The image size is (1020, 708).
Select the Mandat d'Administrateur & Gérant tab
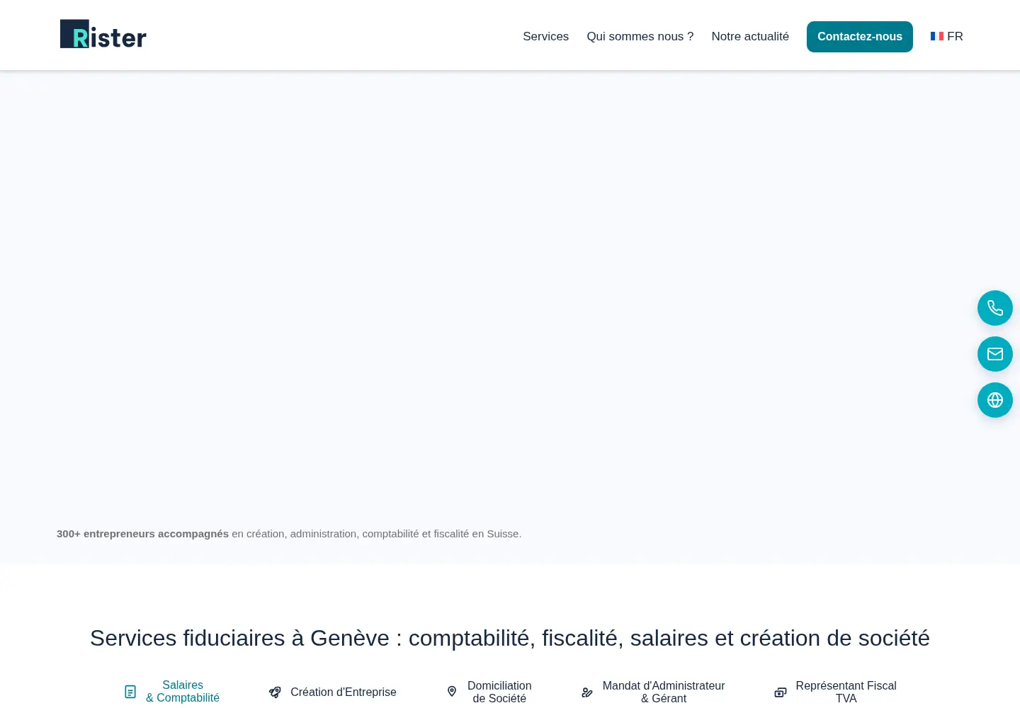coord(653,692)
